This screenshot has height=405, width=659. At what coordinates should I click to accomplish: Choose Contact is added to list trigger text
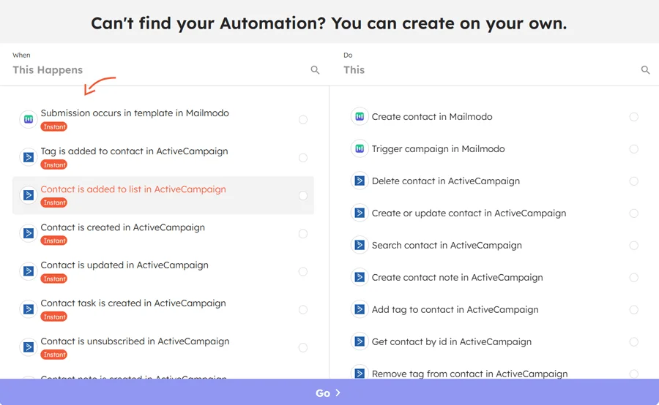(133, 189)
